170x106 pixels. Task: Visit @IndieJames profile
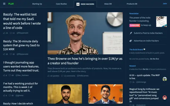click(x=83, y=76)
